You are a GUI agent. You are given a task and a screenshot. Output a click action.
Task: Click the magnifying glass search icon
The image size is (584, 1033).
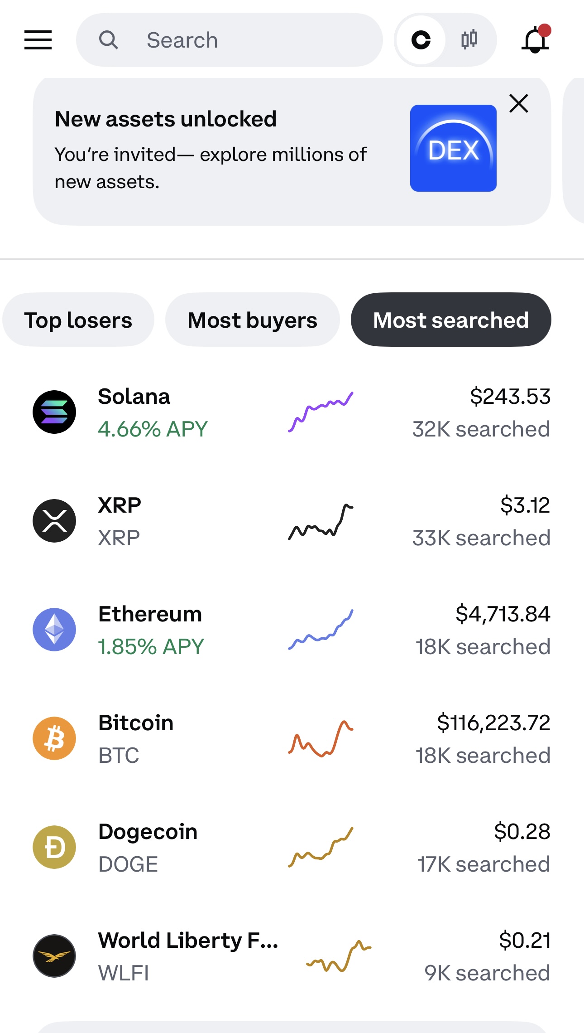point(109,40)
